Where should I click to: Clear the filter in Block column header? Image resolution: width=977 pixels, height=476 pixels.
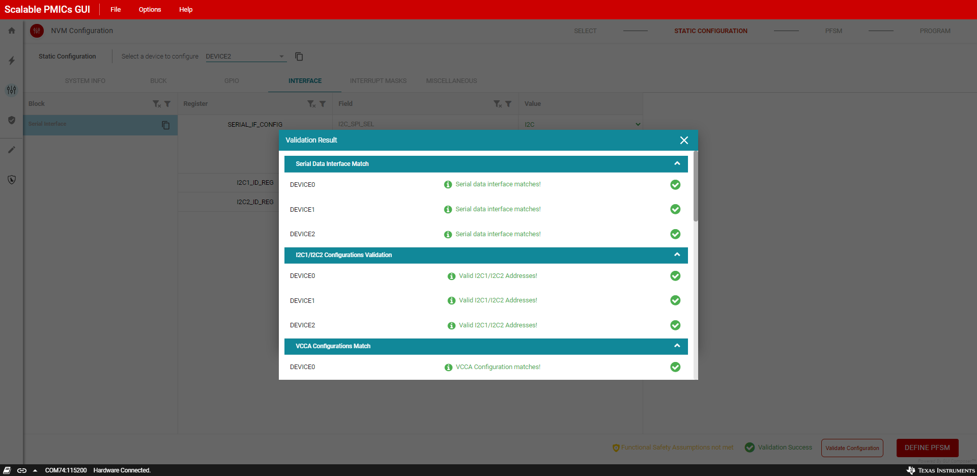tap(157, 104)
